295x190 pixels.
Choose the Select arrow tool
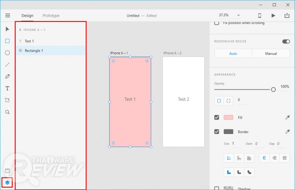pos(7,29)
